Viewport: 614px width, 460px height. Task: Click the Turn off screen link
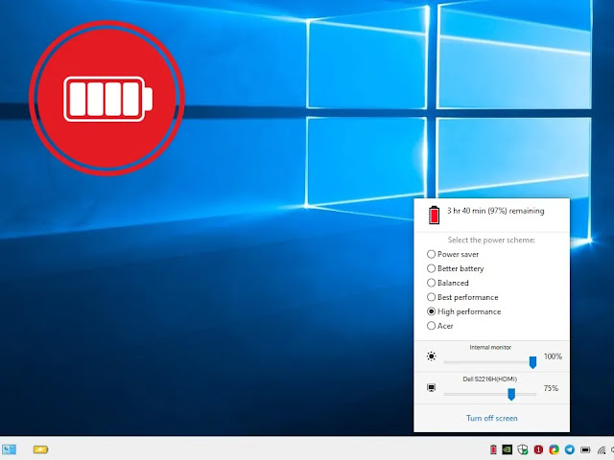[492, 418]
